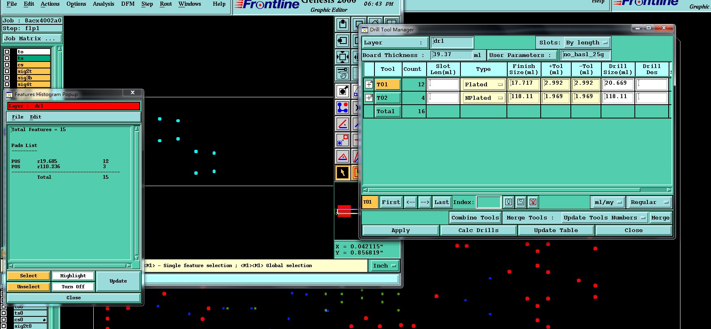
Task: Open the DFM menu
Action: point(128,4)
